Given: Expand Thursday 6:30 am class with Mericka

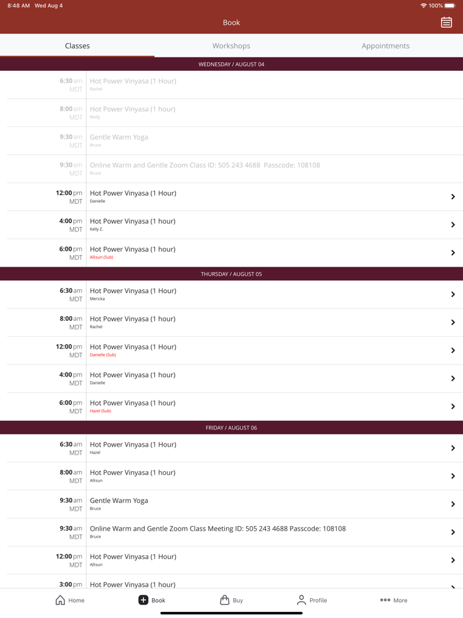Looking at the screenshot, I should tap(452, 294).
